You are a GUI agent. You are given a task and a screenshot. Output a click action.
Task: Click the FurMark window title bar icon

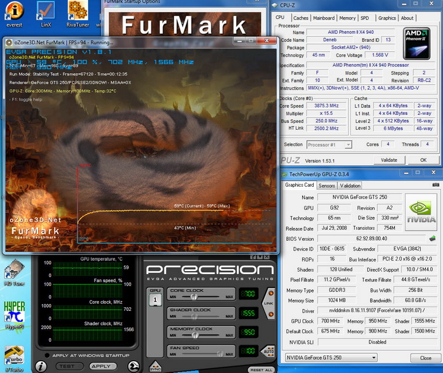(9, 42)
